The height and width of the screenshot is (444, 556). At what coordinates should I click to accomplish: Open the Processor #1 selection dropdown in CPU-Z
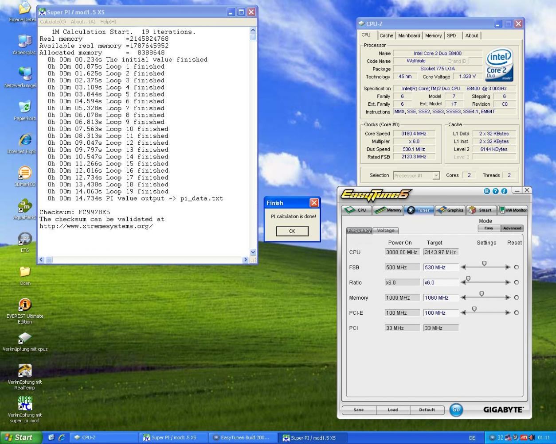(x=416, y=175)
